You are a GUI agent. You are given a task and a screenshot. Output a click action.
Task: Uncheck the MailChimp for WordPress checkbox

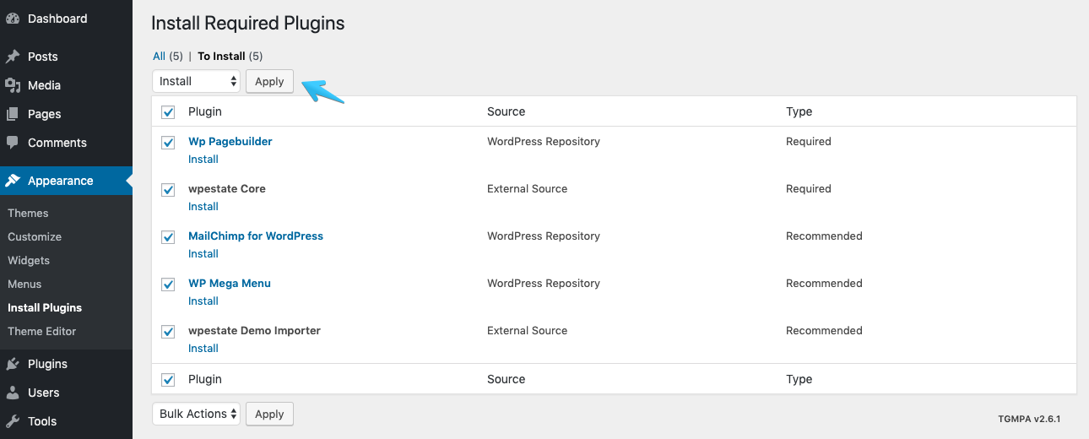click(x=168, y=237)
